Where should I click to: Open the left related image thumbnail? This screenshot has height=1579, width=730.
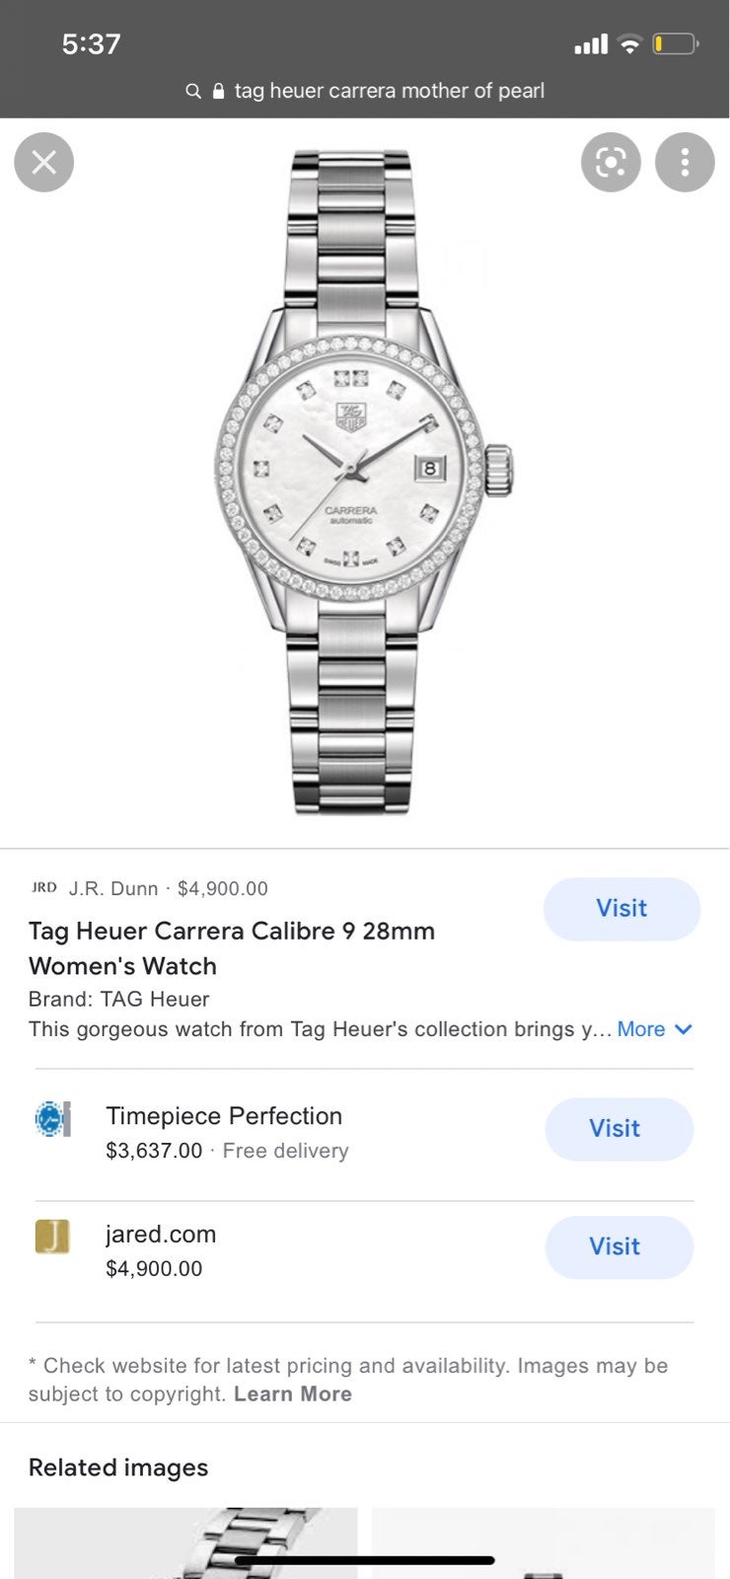(x=185, y=1542)
